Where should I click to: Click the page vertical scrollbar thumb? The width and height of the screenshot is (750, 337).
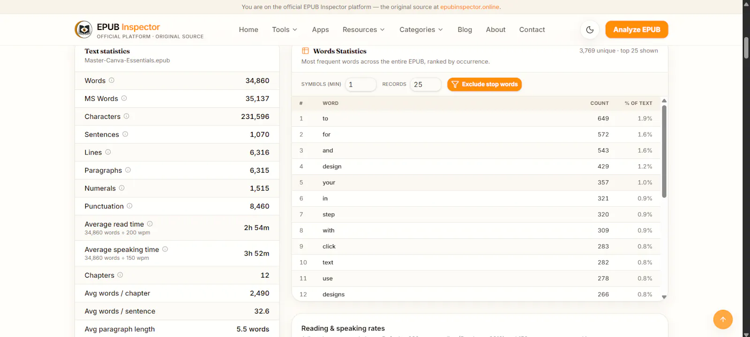pos(746,47)
